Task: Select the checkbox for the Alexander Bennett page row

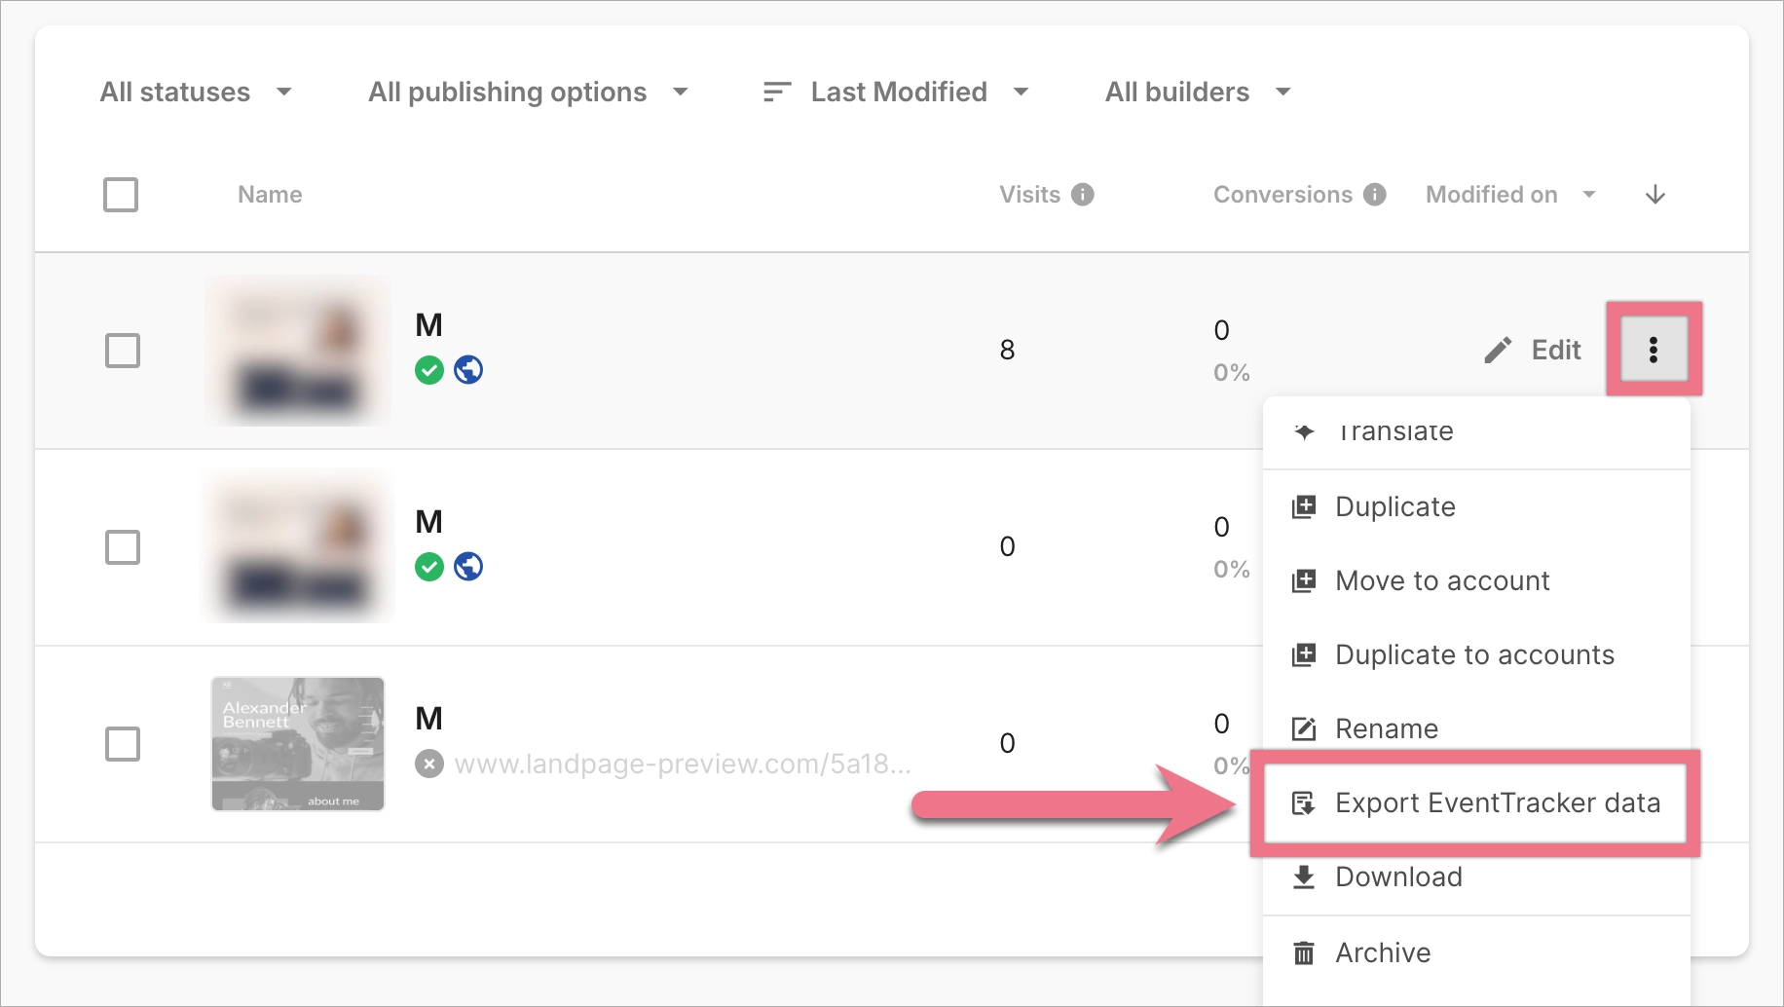Action: (x=123, y=744)
